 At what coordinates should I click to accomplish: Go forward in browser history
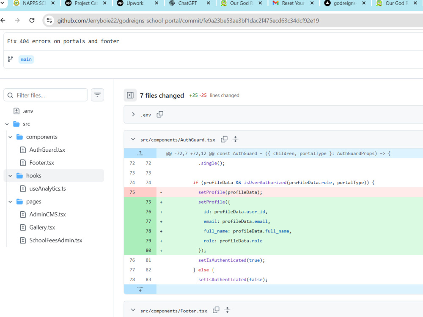coord(17,20)
